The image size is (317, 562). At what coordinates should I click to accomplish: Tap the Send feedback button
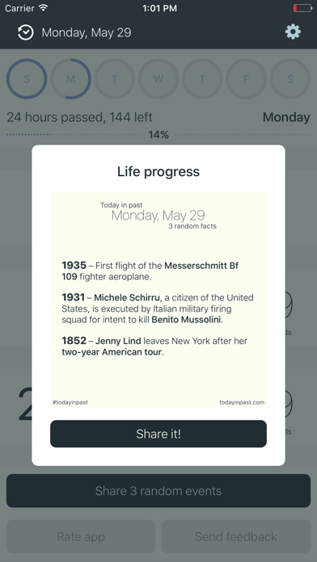[236, 536]
